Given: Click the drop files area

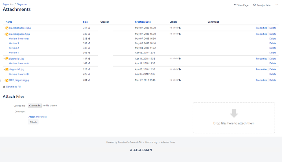Looking at the screenshot, I should click(234, 118).
